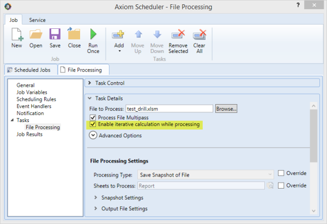Image resolution: width=327 pixels, height=224 pixels.
Task: Collapse the Tasks tree node
Action: (12, 120)
